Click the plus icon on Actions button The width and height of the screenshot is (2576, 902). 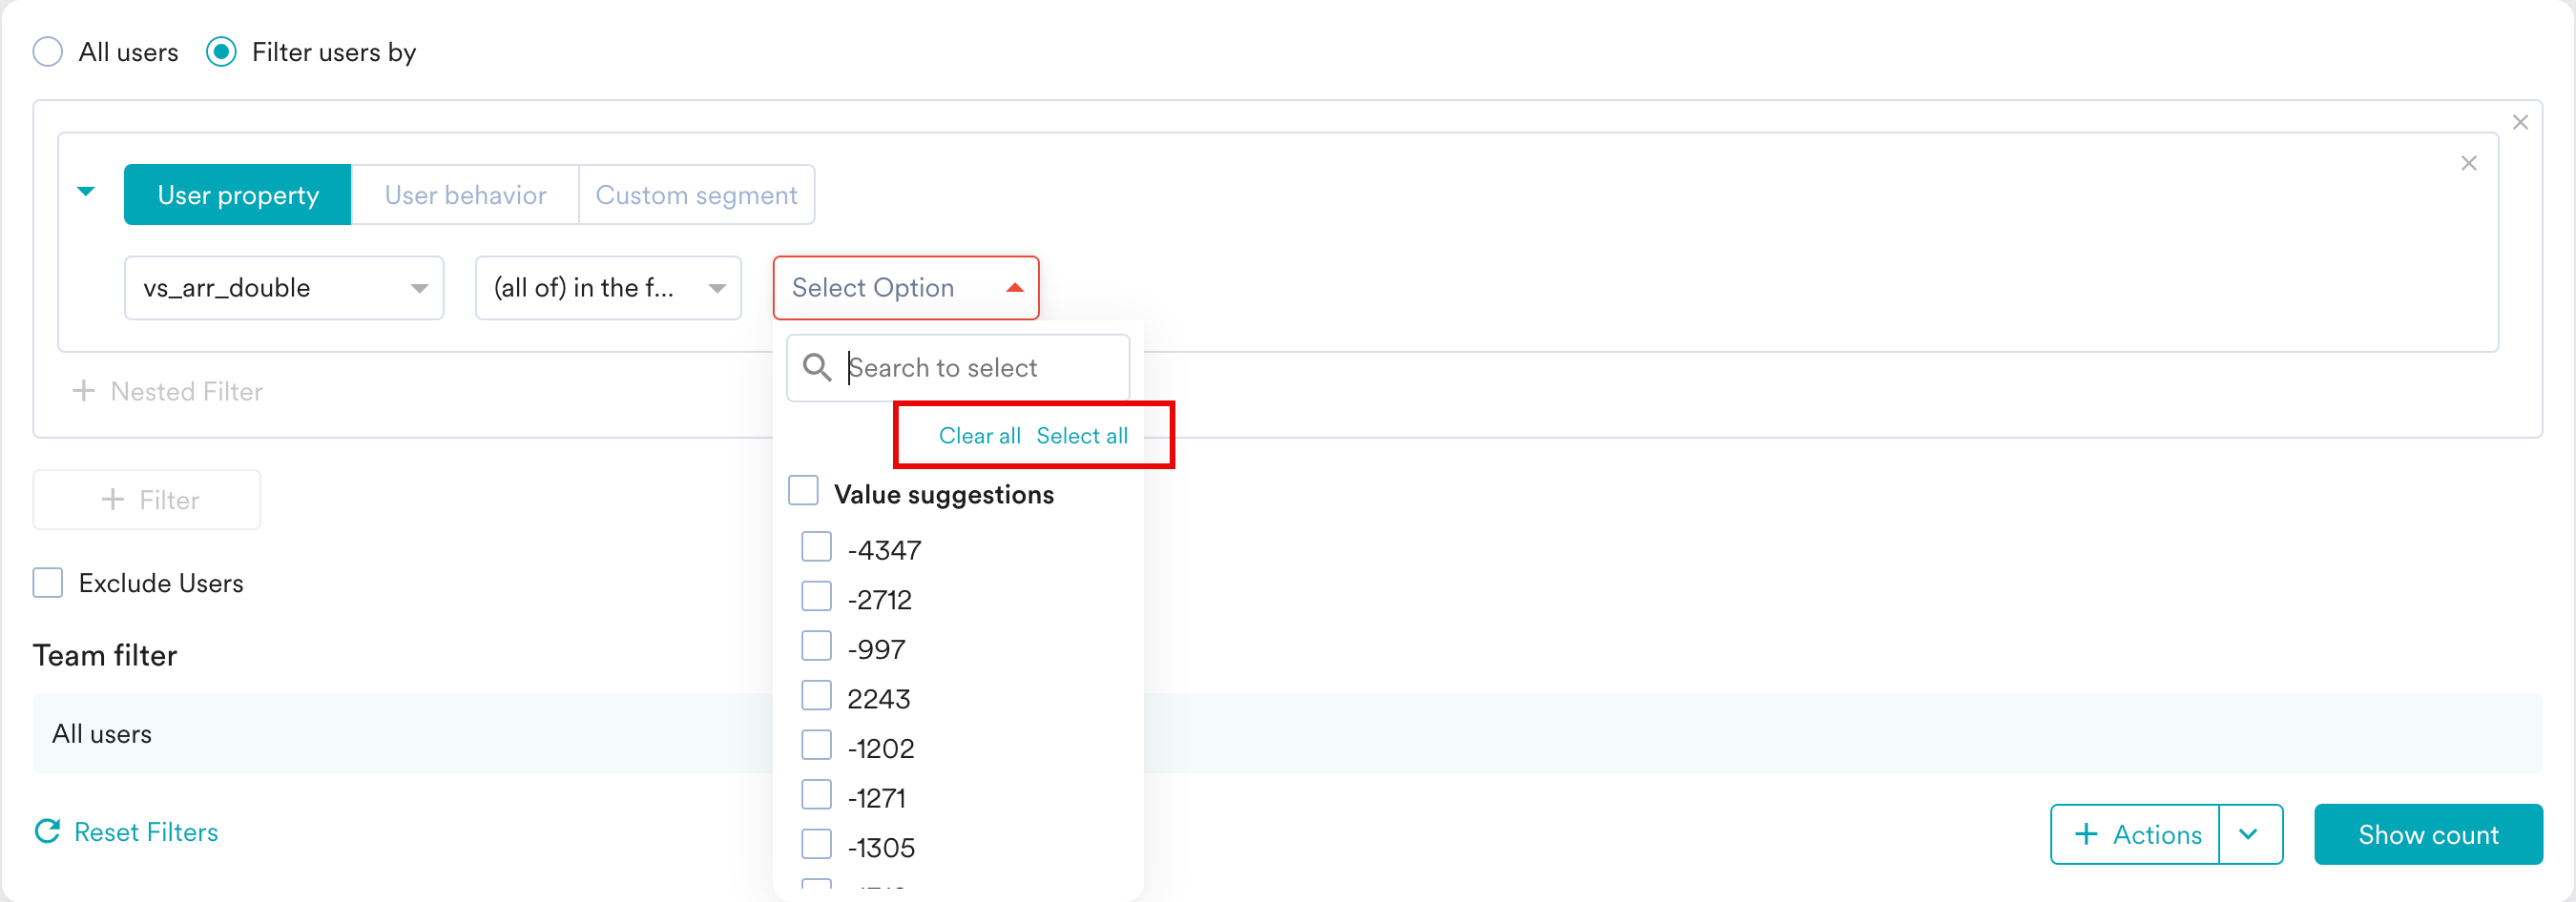pos(2085,834)
